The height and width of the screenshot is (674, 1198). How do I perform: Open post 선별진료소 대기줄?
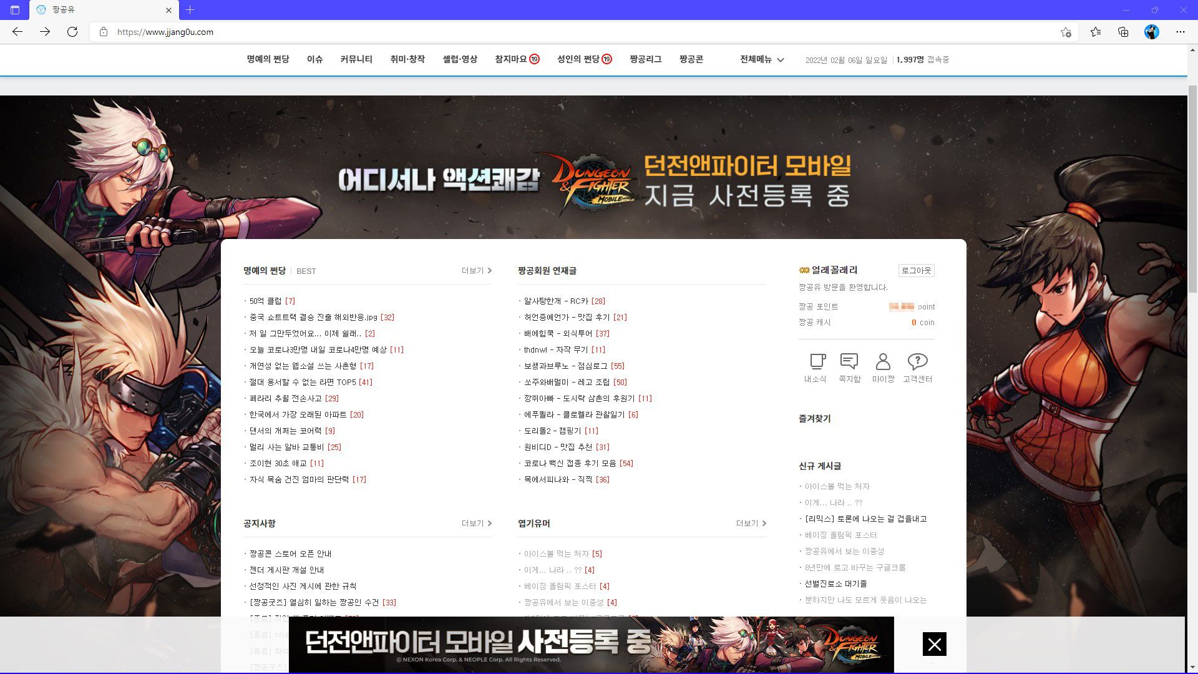coord(835,584)
